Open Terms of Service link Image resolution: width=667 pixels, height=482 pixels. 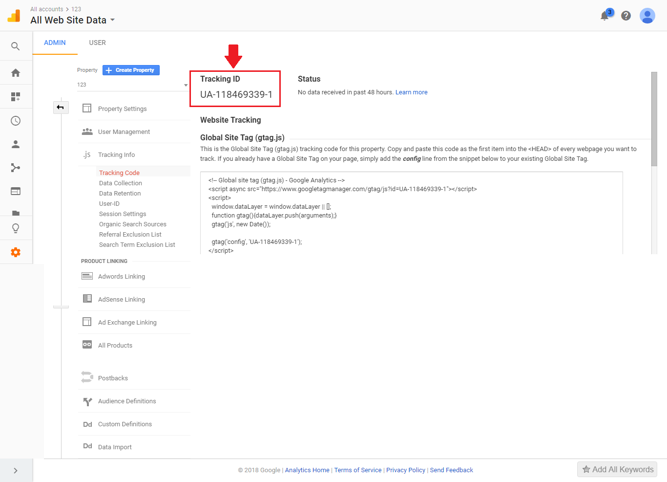tap(358, 470)
